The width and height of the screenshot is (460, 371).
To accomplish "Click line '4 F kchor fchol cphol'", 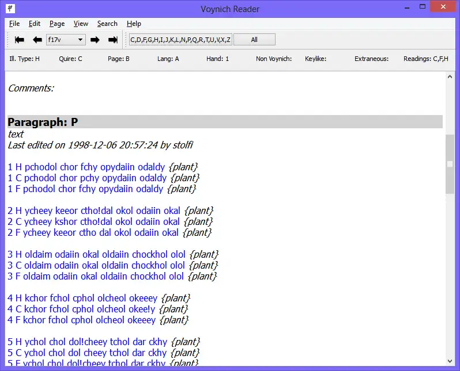I will tap(98, 320).
